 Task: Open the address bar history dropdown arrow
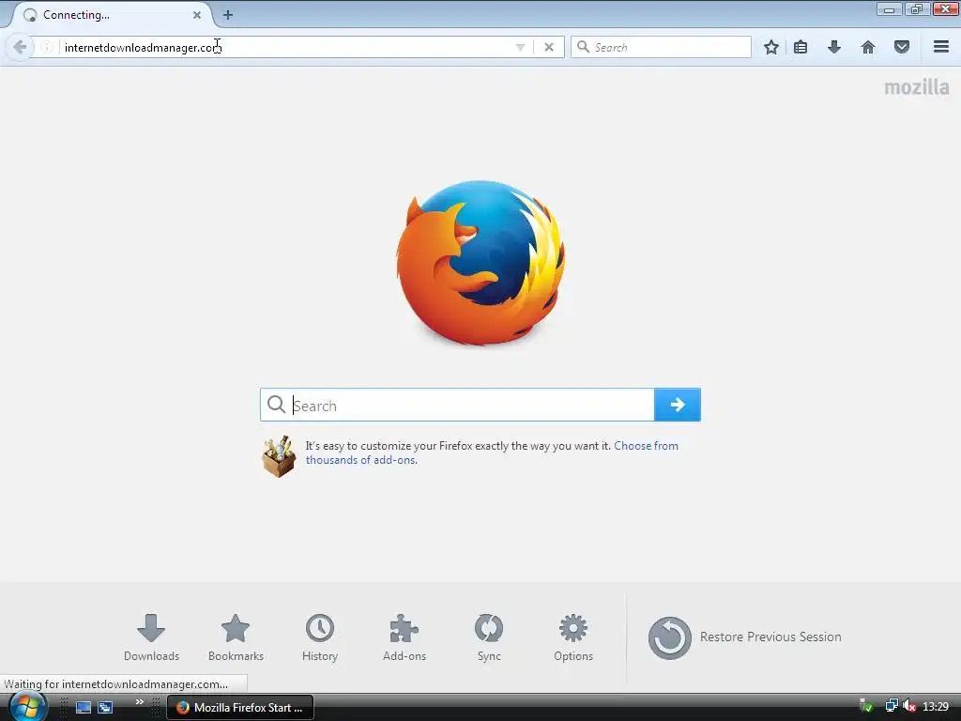click(x=520, y=47)
